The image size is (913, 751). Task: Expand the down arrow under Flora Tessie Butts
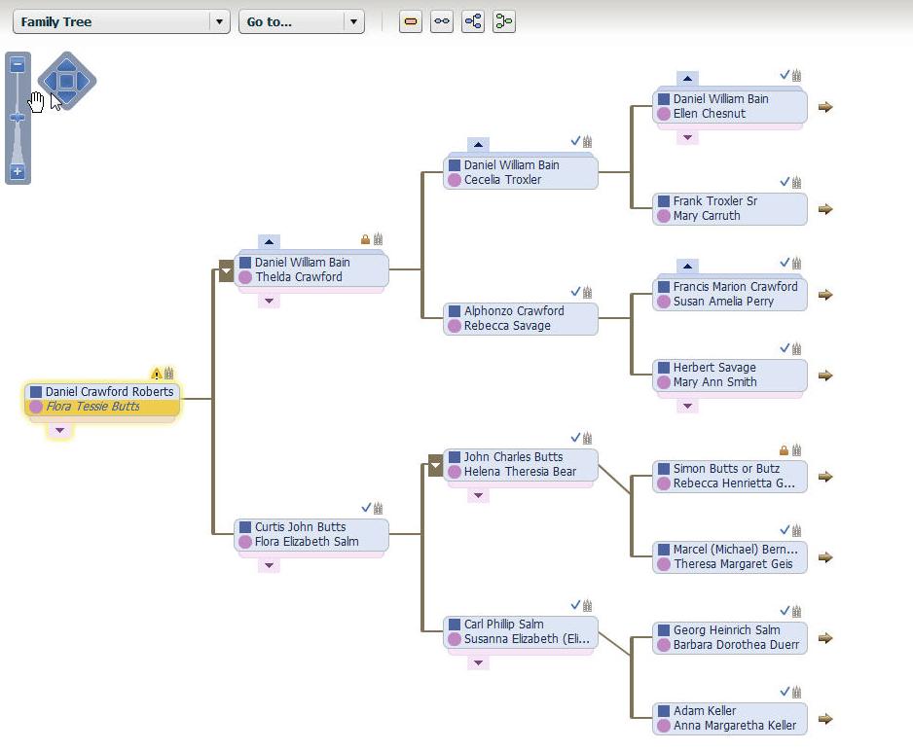pos(60,430)
